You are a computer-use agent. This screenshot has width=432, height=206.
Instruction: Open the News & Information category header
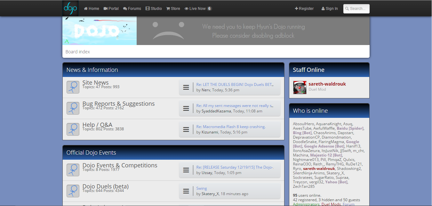[x=92, y=70]
